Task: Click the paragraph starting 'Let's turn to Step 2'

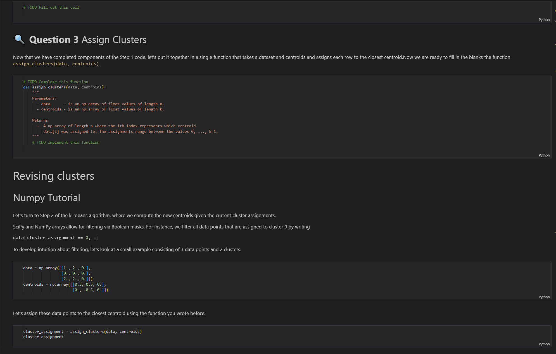Action: 144,216
